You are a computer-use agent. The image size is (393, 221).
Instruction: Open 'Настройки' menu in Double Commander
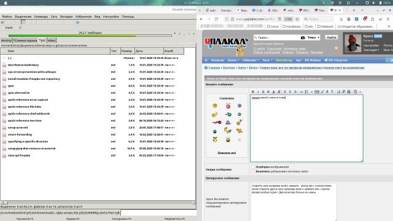pos(111,17)
